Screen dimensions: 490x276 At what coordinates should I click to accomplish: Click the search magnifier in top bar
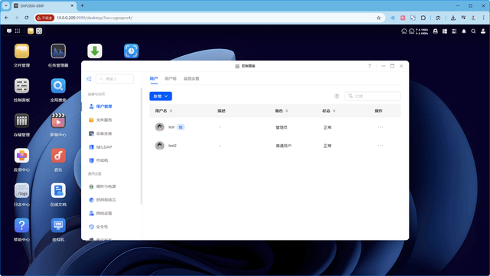473,31
